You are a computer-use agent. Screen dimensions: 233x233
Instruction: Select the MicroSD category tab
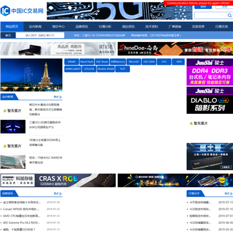(x=134, y=61)
